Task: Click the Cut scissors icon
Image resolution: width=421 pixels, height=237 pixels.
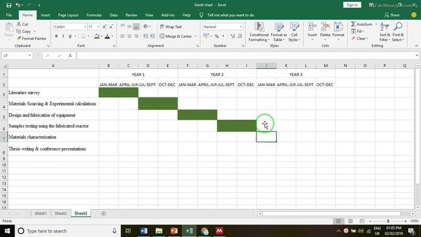Action: [19, 24]
